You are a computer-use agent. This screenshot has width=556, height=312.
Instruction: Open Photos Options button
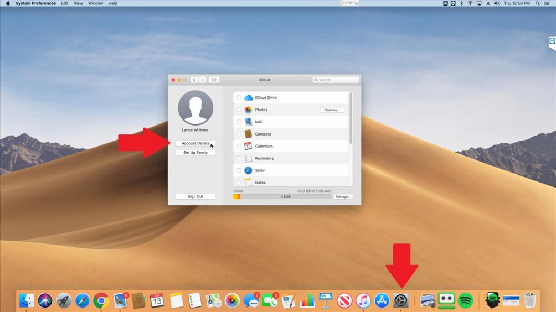[332, 110]
